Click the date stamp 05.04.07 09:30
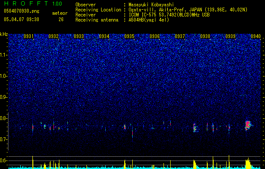The height and width of the screenshot is (169, 265). coord(21,19)
